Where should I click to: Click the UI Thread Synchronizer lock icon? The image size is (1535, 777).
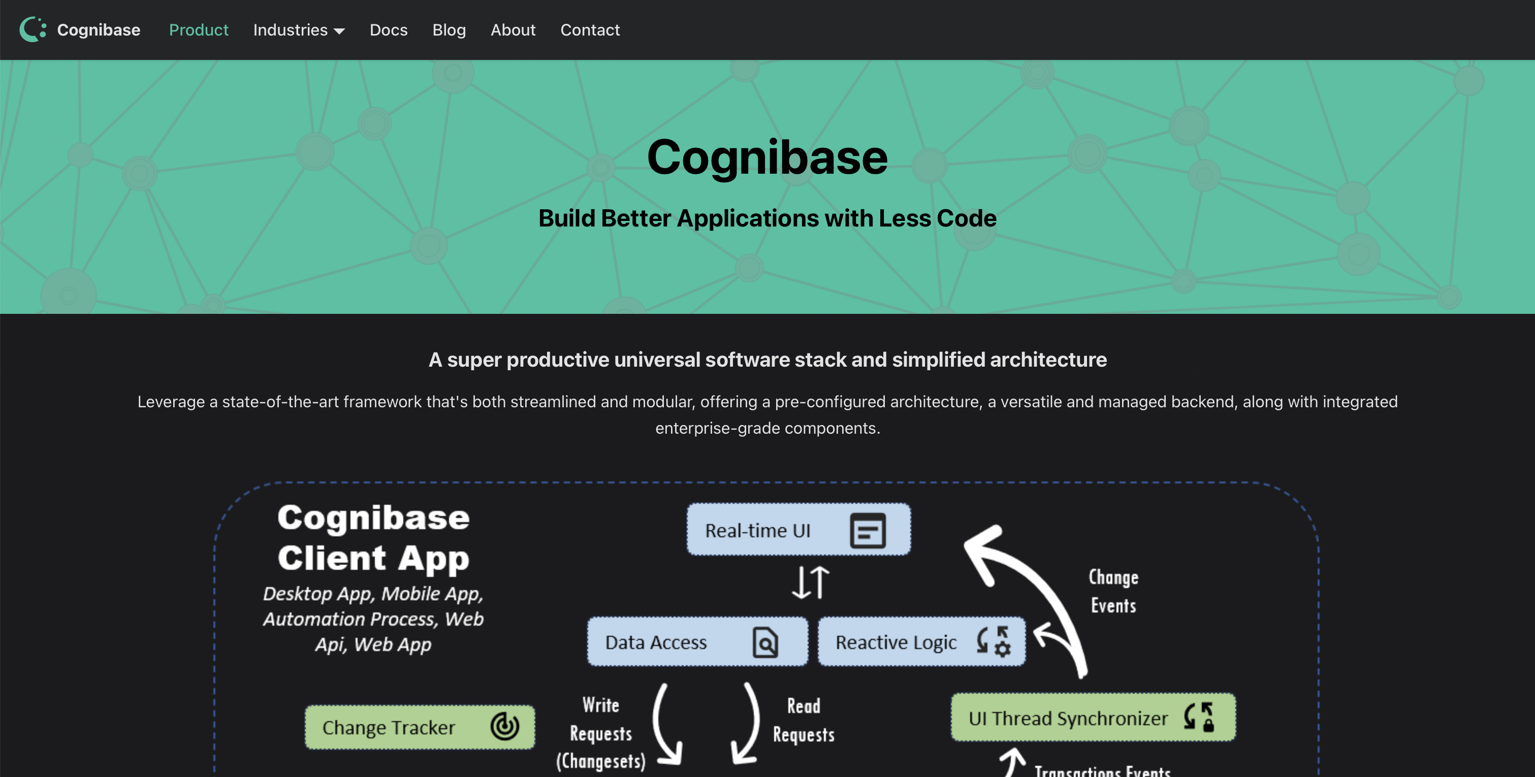(1199, 717)
